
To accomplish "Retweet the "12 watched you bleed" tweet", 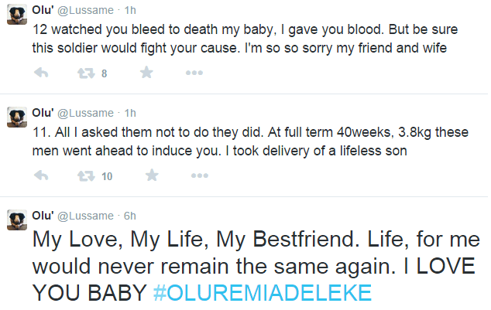I will pyautogui.click(x=87, y=73).
